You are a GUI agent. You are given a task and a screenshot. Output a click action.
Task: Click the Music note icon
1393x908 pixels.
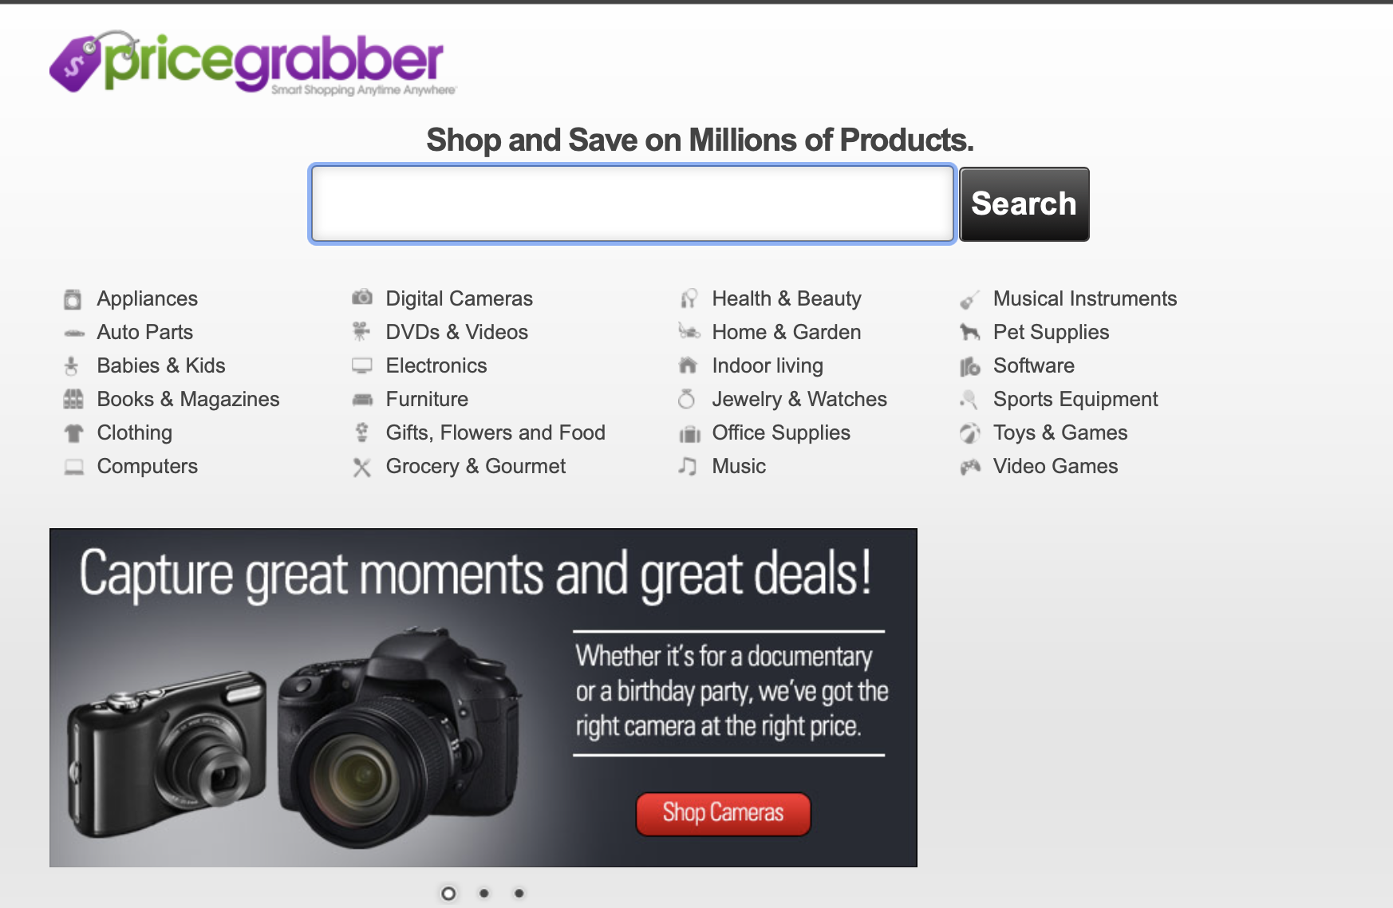pyautogui.click(x=687, y=466)
